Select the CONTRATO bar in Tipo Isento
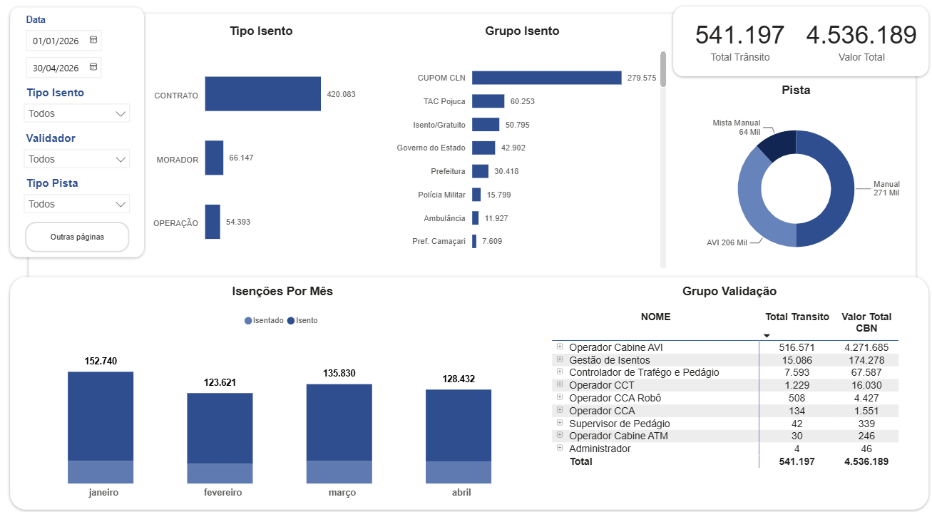Image resolution: width=932 pixels, height=512 pixels. click(263, 94)
